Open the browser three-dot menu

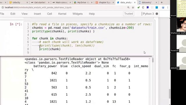[168, 7]
